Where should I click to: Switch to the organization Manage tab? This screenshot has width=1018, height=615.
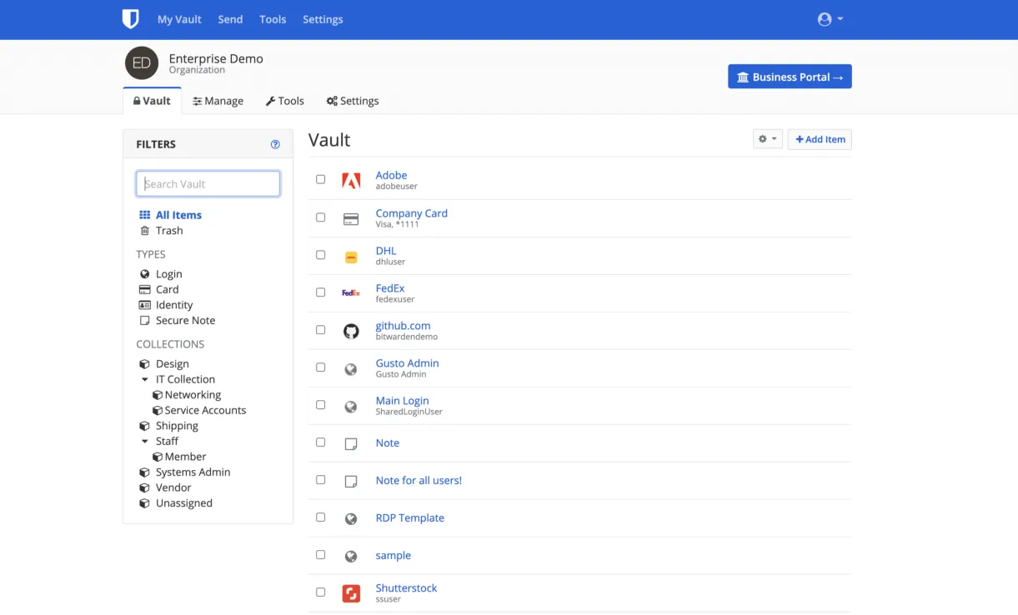point(218,101)
